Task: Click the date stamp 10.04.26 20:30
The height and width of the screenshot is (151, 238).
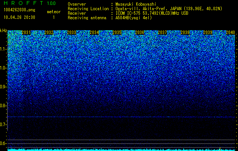Action: (x=19, y=17)
